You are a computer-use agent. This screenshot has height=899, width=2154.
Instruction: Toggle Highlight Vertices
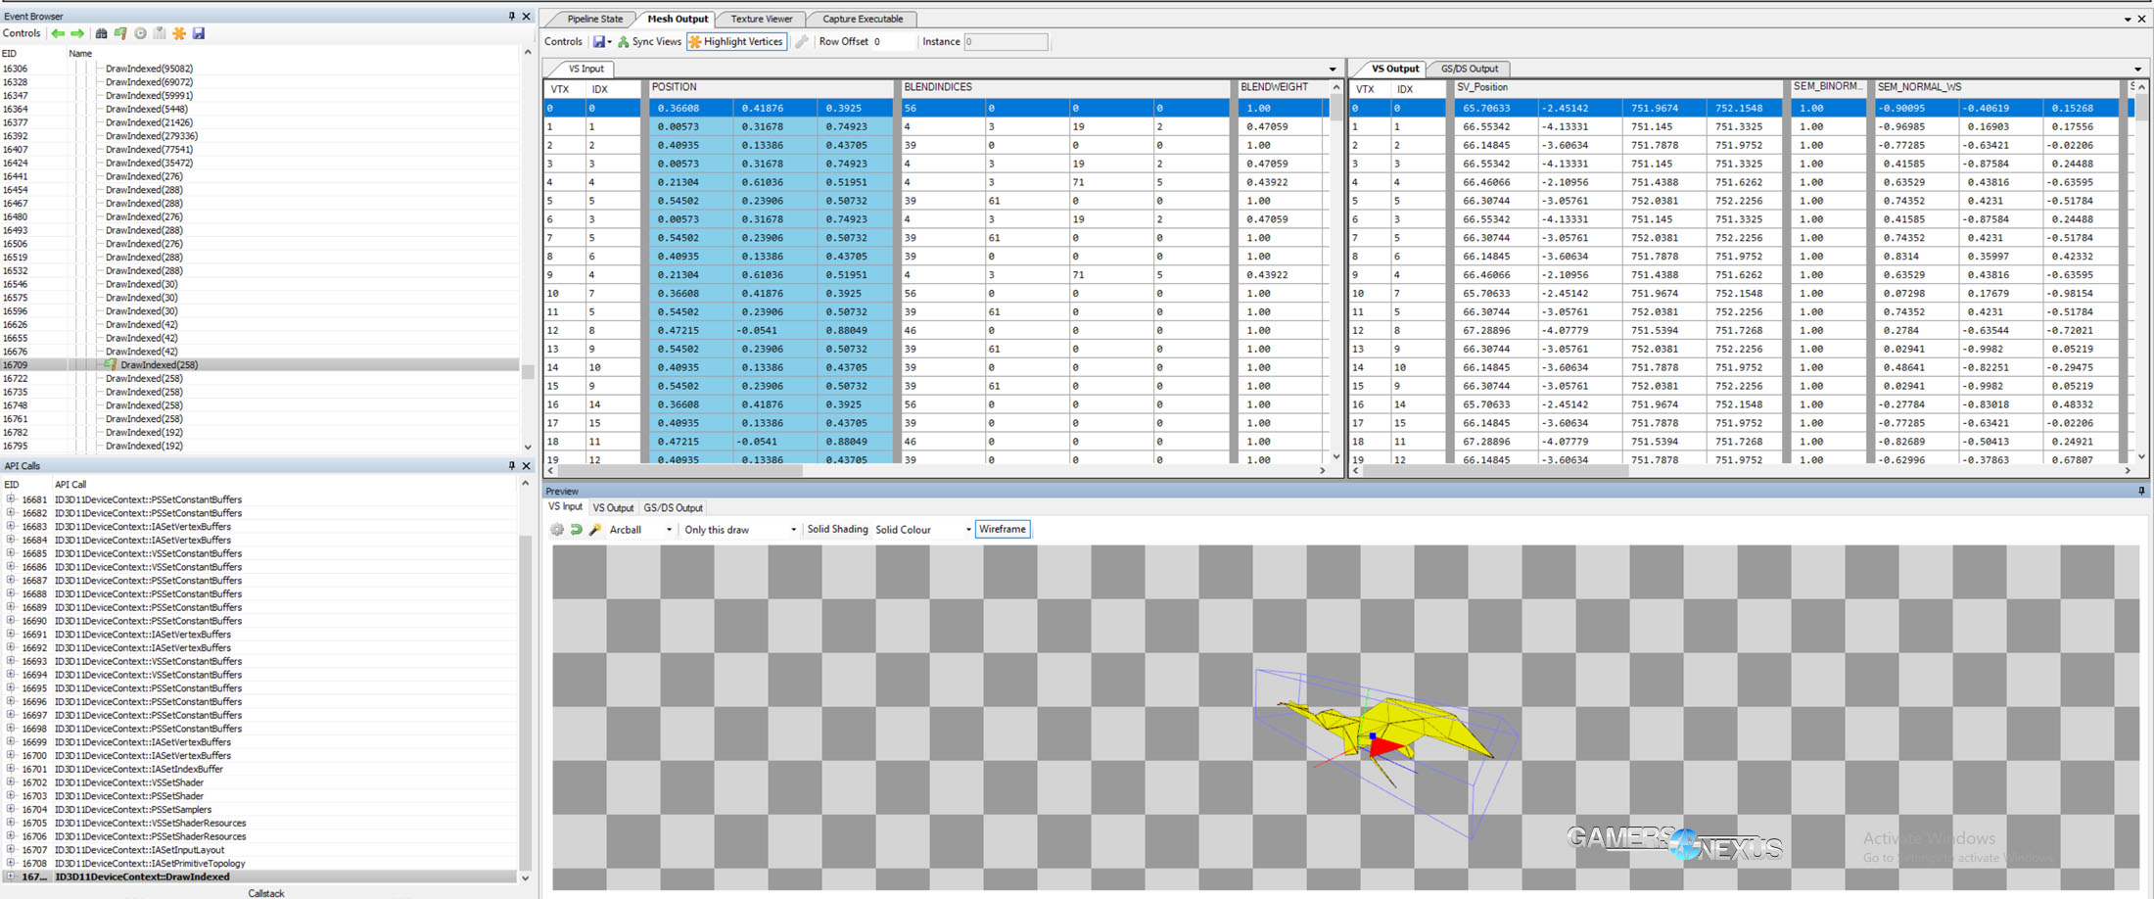click(x=736, y=41)
